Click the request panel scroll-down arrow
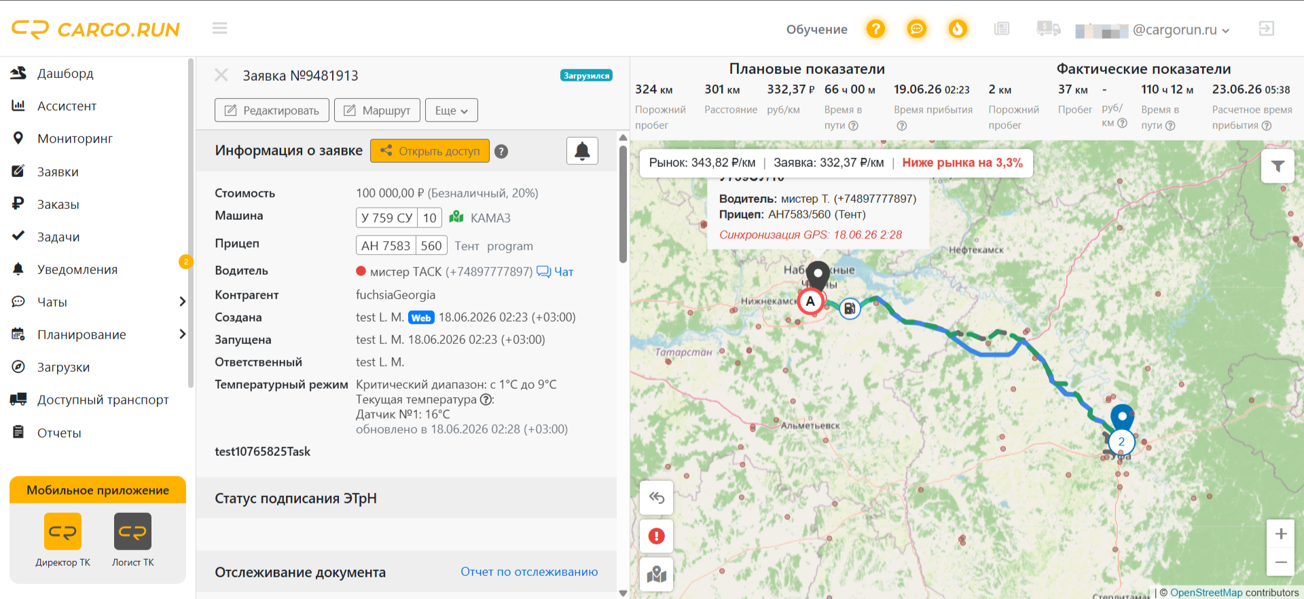 point(623,593)
